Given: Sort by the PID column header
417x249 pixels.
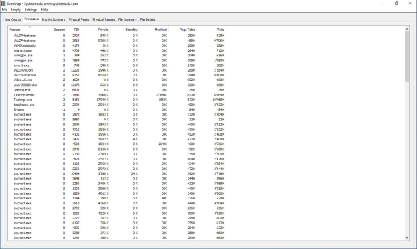Looking at the screenshot, I should point(74,30).
